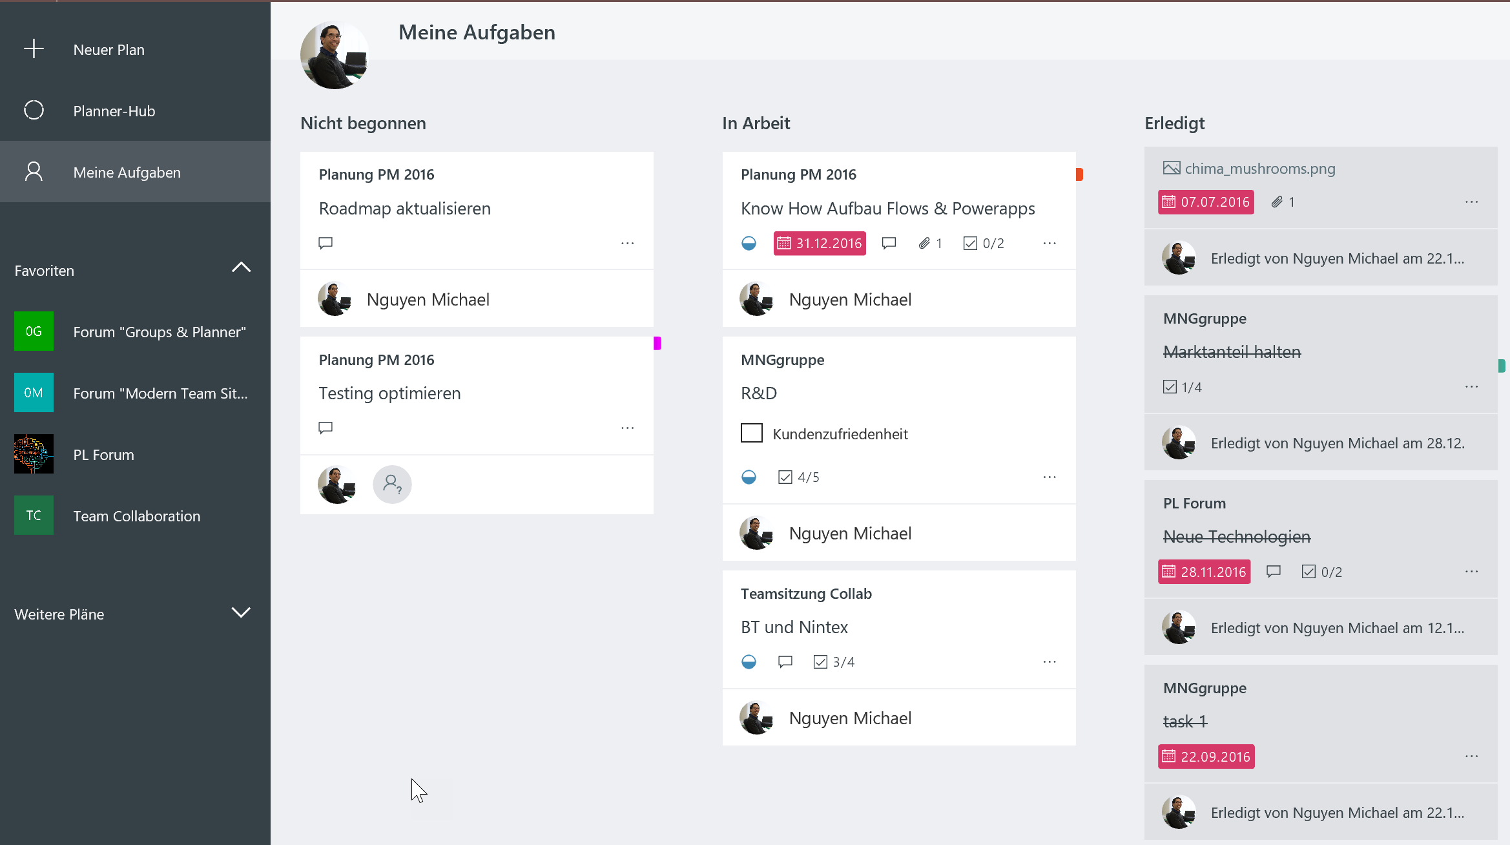This screenshot has height=845, width=1510.
Task: Click the plus icon for Neuer Plan
Action: point(34,49)
